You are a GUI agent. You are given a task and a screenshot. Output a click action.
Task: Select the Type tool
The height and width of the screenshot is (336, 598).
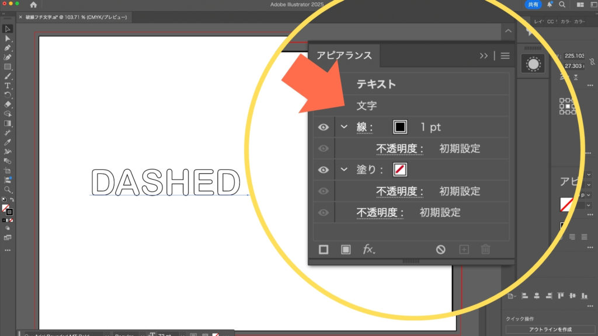tap(8, 86)
